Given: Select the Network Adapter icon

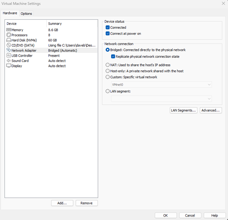Looking at the screenshot, I should [9, 50].
